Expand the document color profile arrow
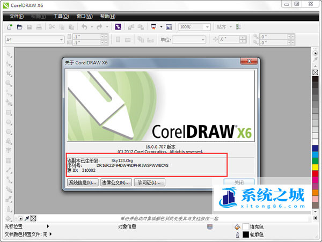 pyautogui.click(x=50, y=234)
